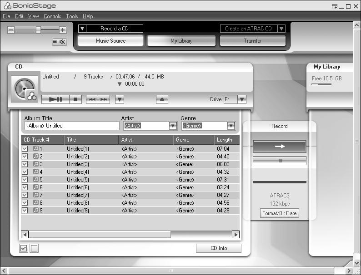Open the Drive selection dropdown
The image size is (361, 275).
(x=242, y=99)
